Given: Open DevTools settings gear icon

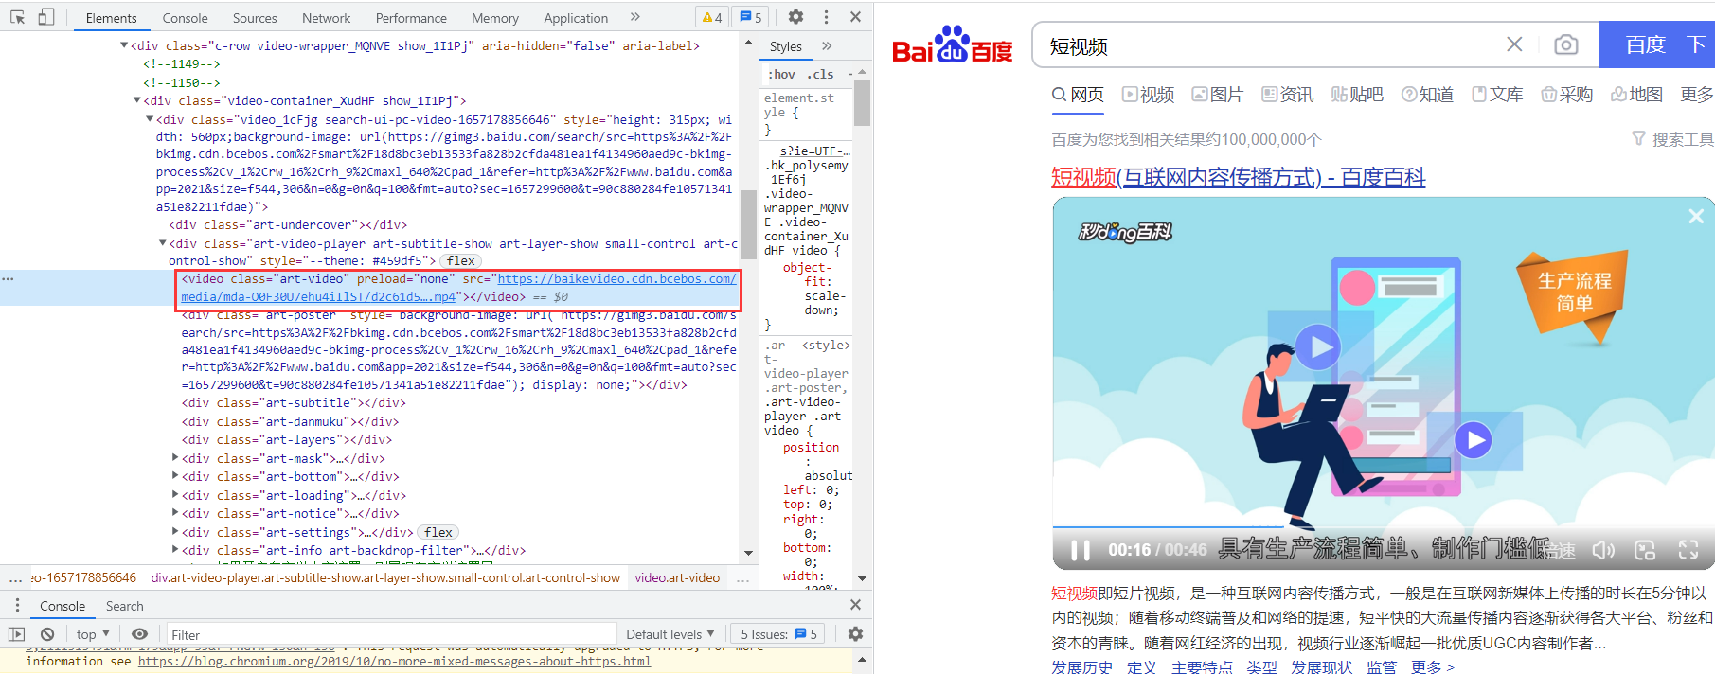Looking at the screenshot, I should pyautogui.click(x=795, y=17).
